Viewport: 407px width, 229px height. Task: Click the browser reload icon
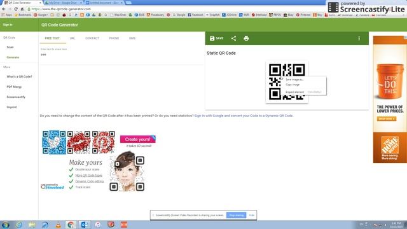tap(16, 9)
